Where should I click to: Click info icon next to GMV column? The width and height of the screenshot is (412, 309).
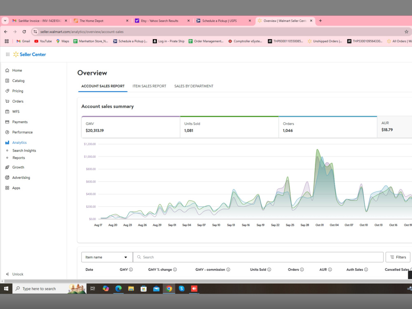[131, 269]
